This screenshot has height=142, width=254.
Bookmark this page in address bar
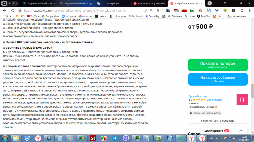(158, 11)
